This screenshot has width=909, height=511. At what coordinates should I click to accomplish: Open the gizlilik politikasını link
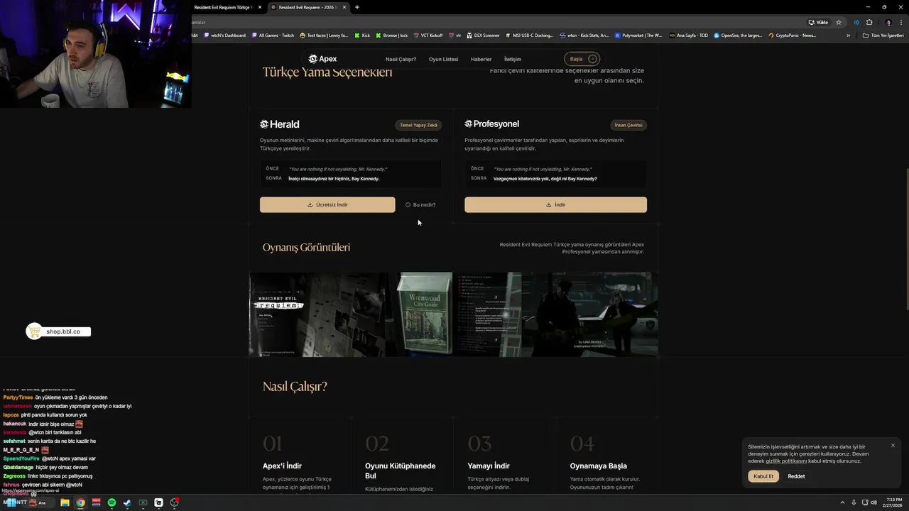click(x=786, y=461)
